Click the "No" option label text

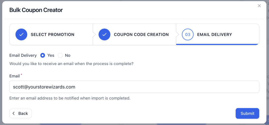tap(68, 55)
